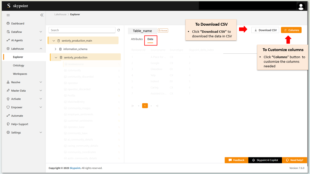Open the Skypoint AI Copilot
This screenshot has width=310, height=174.
click(x=265, y=160)
